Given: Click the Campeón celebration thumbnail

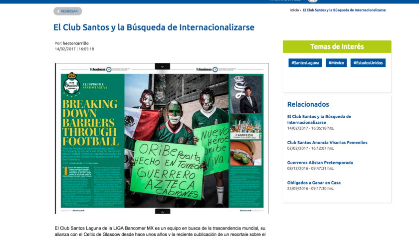Looking at the screenshot, I should (x=246, y=127).
